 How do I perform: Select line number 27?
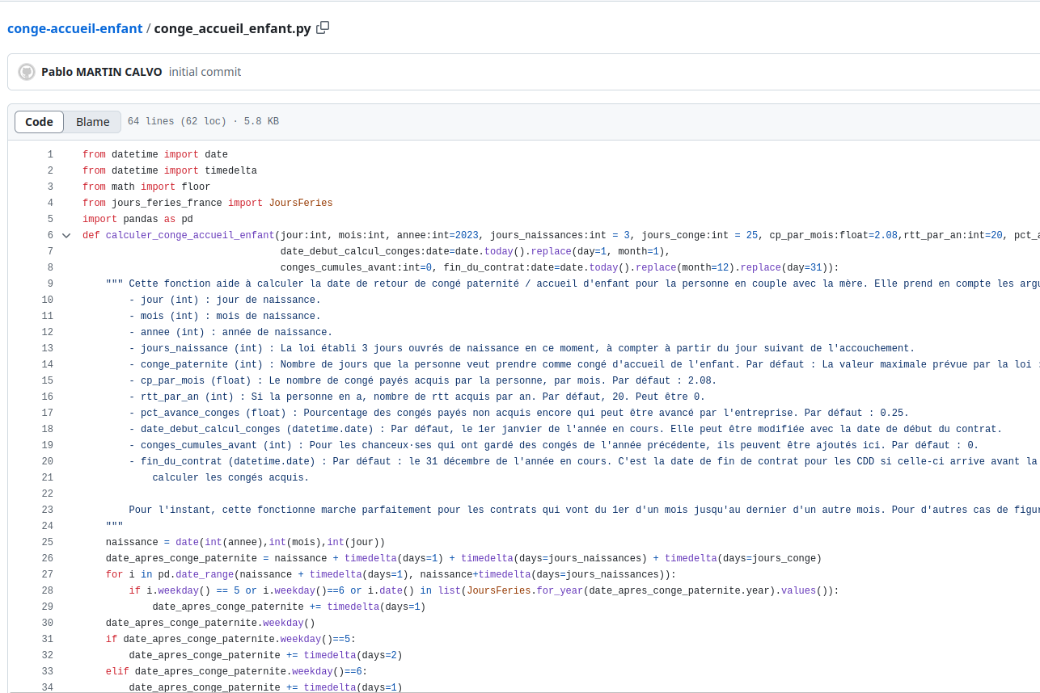coord(47,574)
